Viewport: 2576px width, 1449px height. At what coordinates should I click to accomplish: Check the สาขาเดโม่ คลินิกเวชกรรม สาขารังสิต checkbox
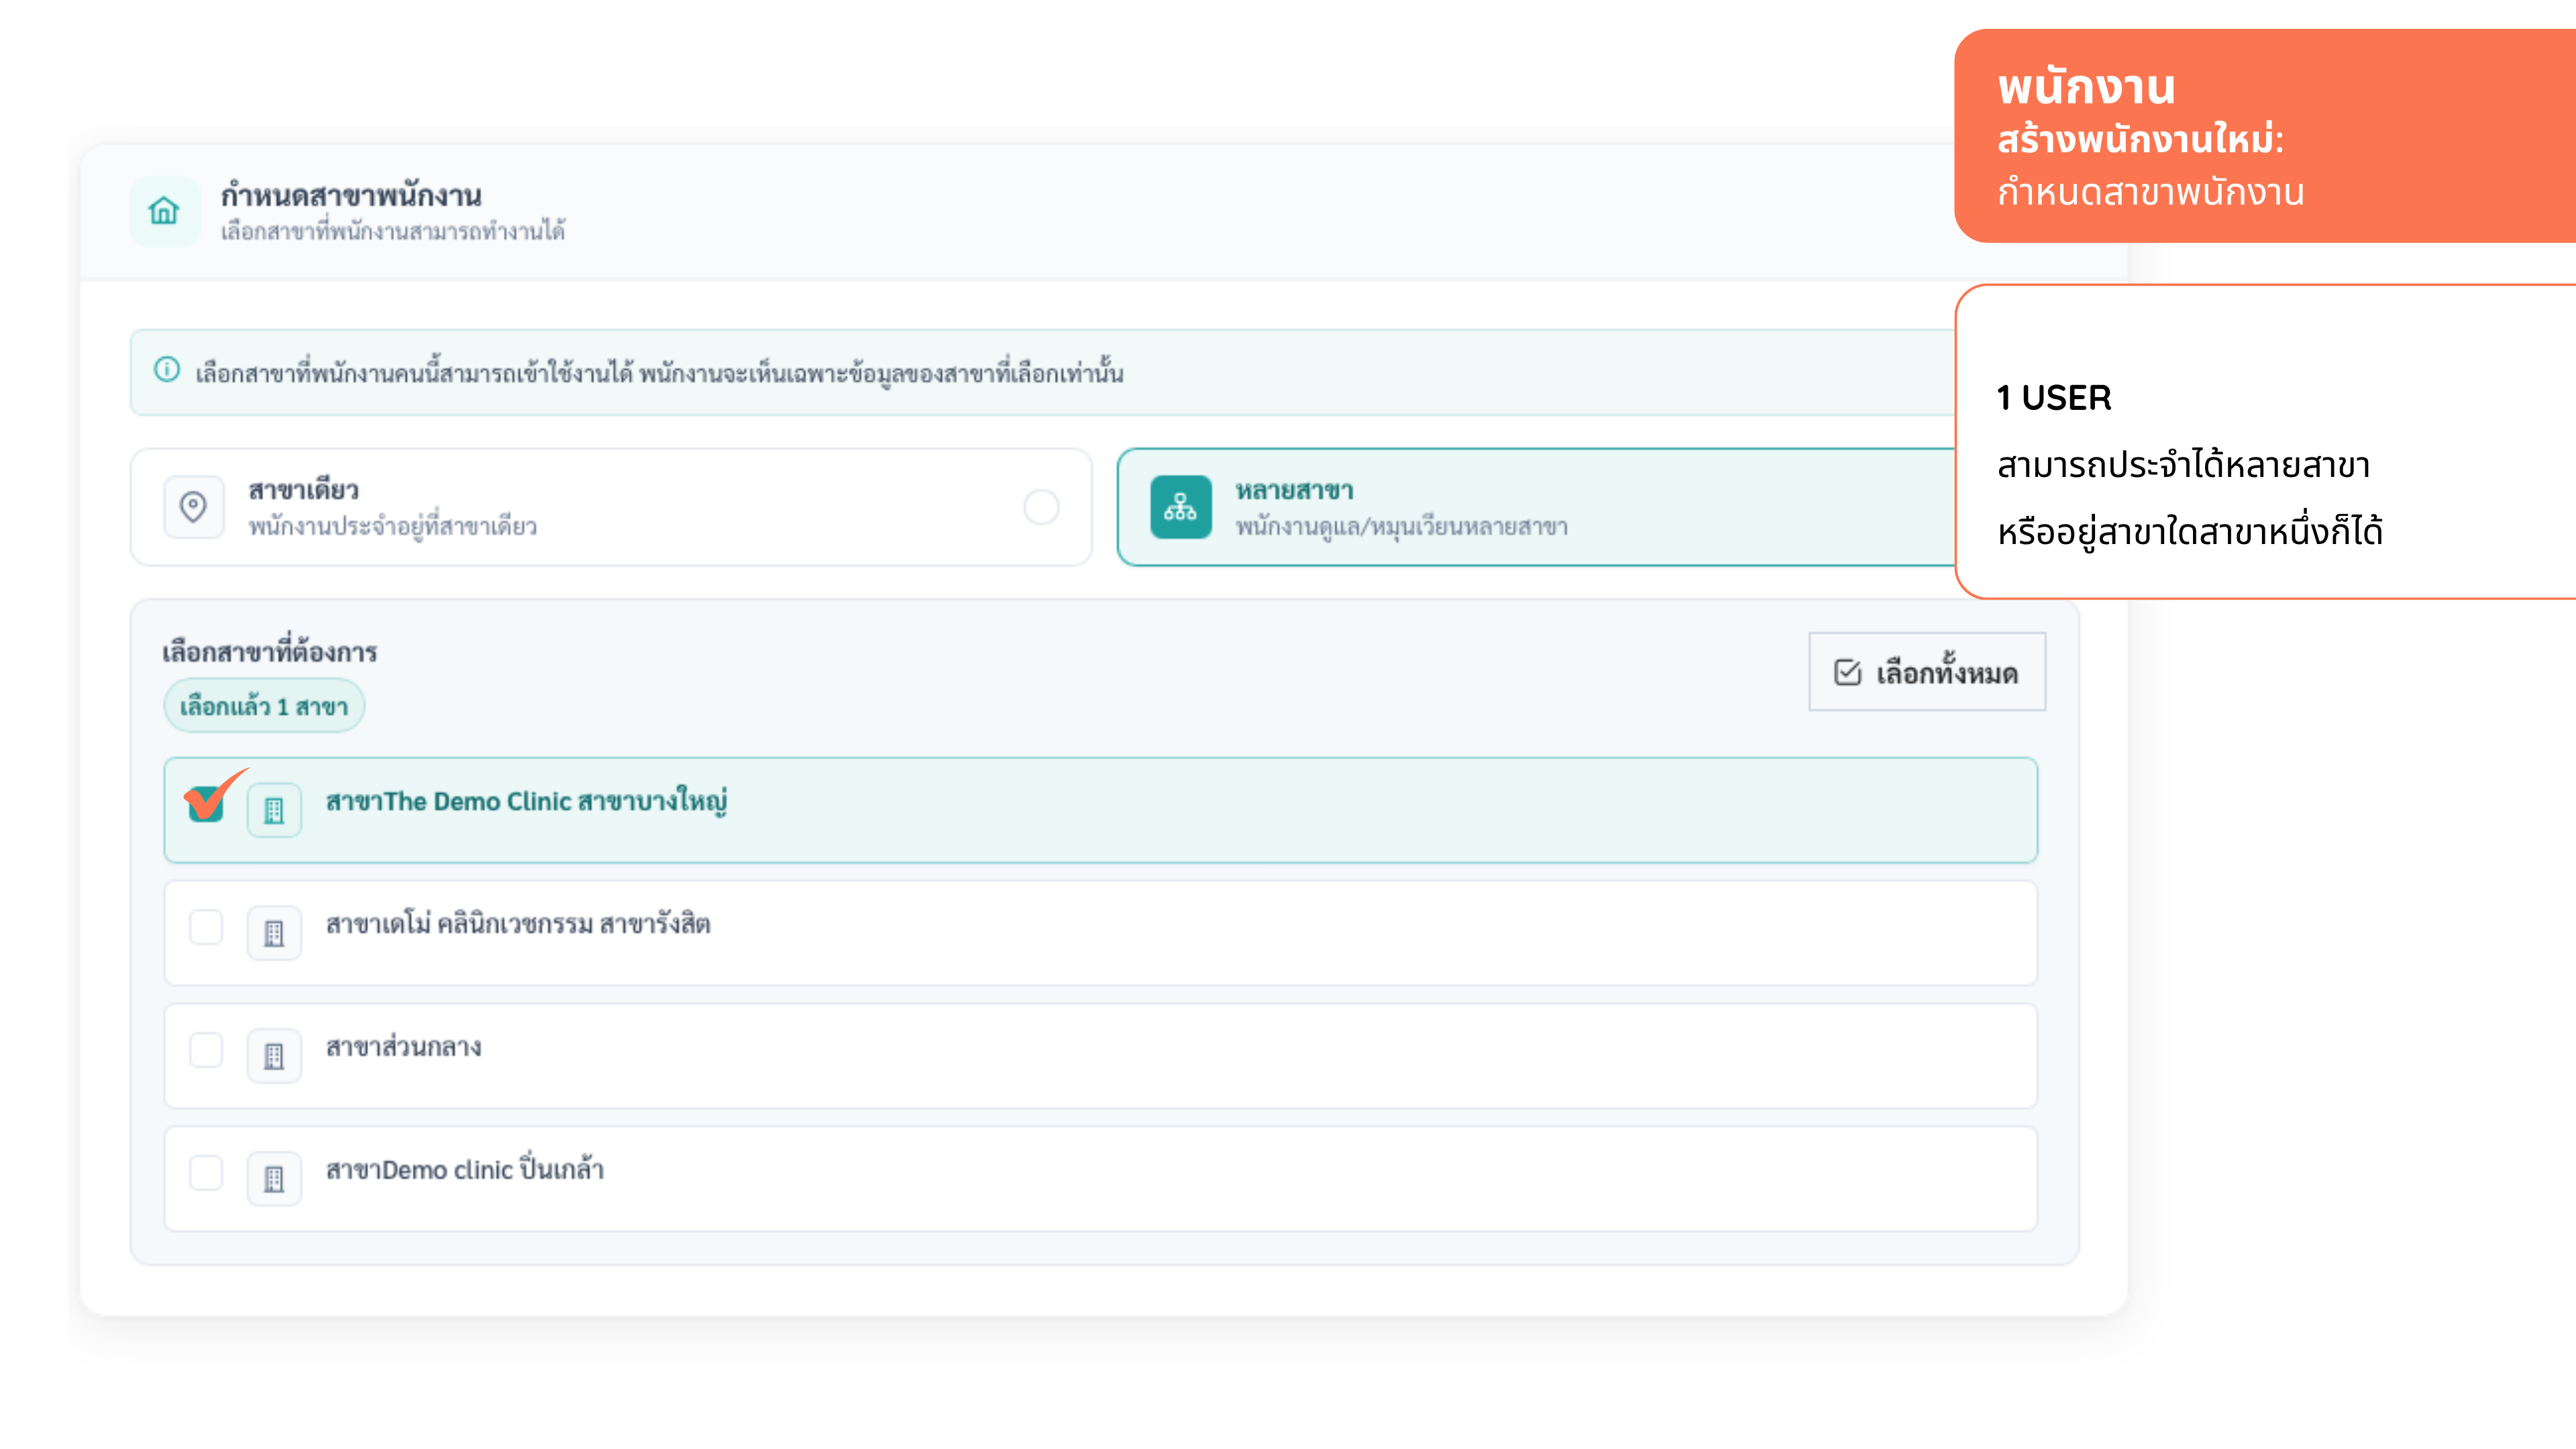(x=206, y=927)
